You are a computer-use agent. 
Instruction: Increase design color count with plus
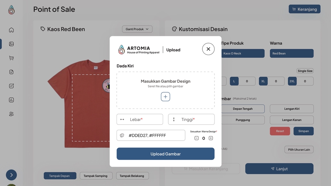point(211,138)
